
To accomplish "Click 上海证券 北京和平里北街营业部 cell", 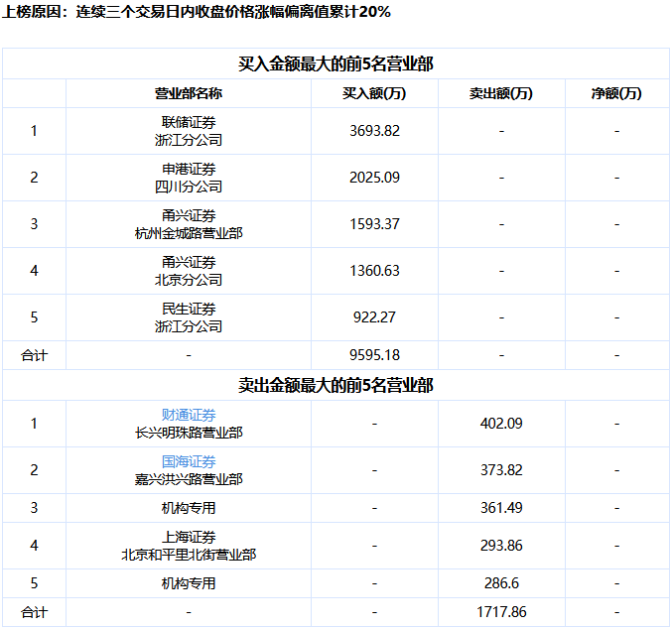I will coord(189,546).
